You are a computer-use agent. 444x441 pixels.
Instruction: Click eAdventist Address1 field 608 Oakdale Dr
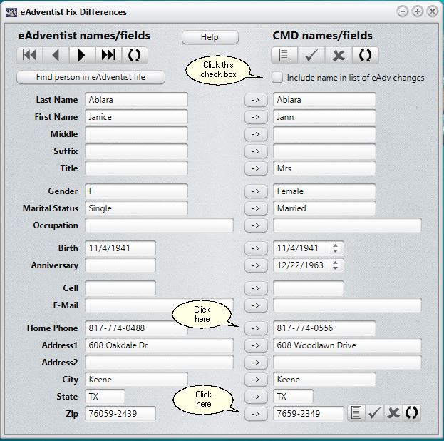[x=159, y=345]
